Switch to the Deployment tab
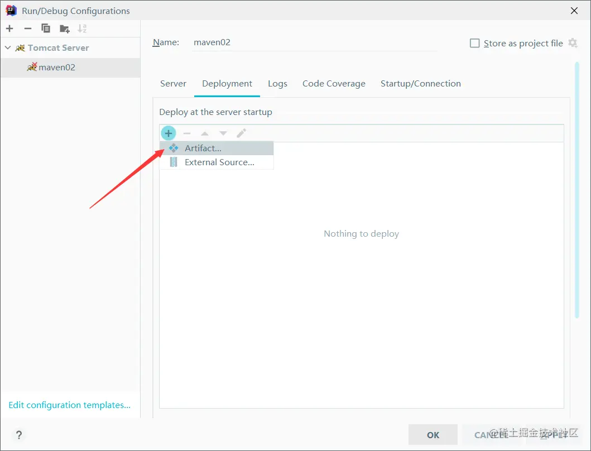The width and height of the screenshot is (591, 451). [x=227, y=84]
